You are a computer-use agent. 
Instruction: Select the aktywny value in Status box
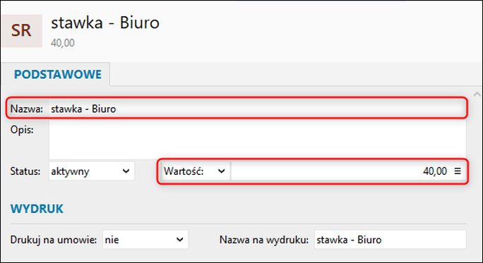[x=70, y=171]
